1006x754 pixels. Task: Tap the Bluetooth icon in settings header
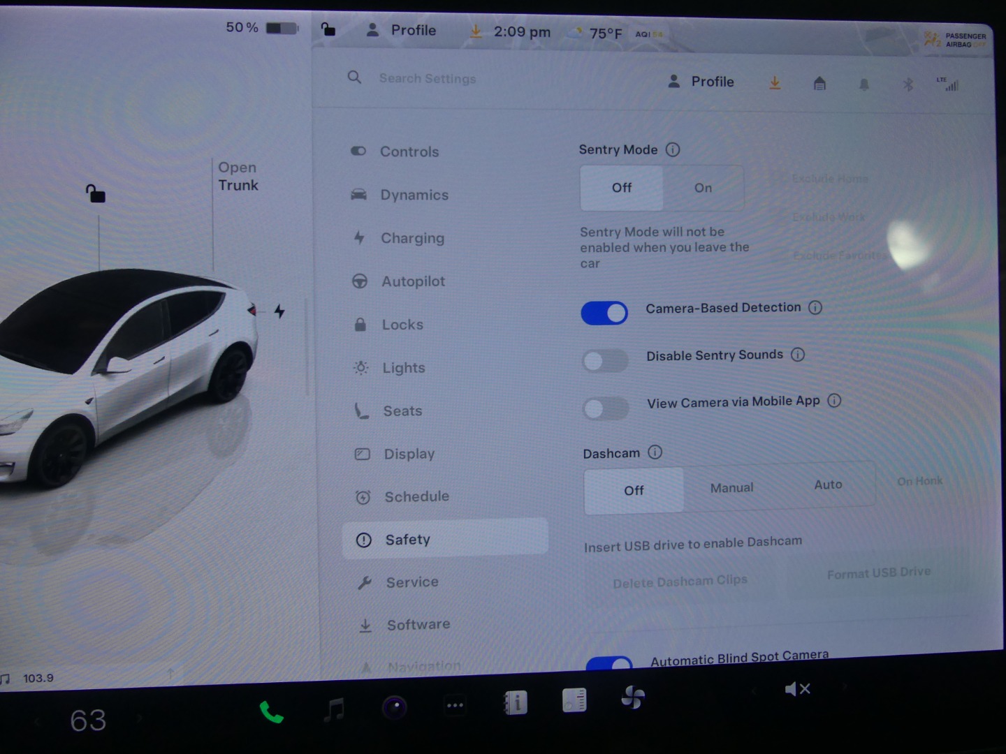point(907,84)
